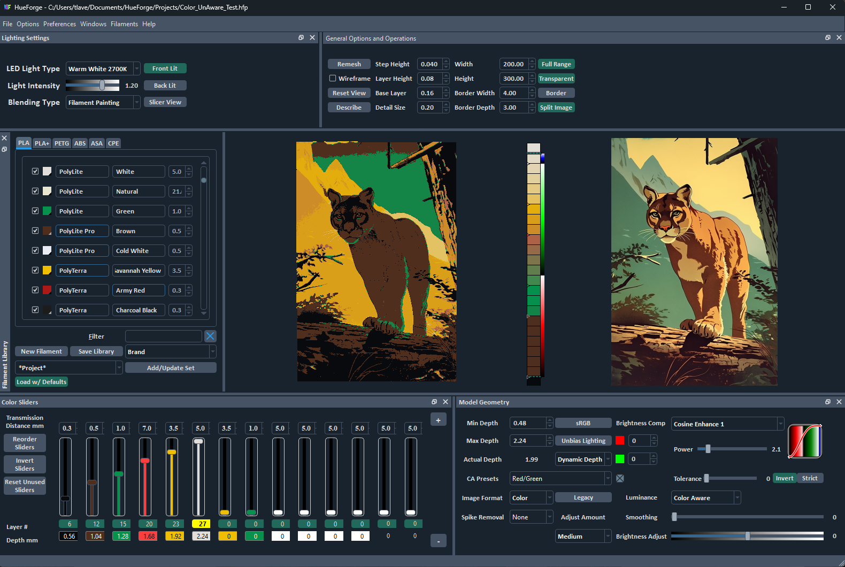This screenshot has width=845, height=567.
Task: Close the General Options and Operations panel
Action: [x=839, y=37]
